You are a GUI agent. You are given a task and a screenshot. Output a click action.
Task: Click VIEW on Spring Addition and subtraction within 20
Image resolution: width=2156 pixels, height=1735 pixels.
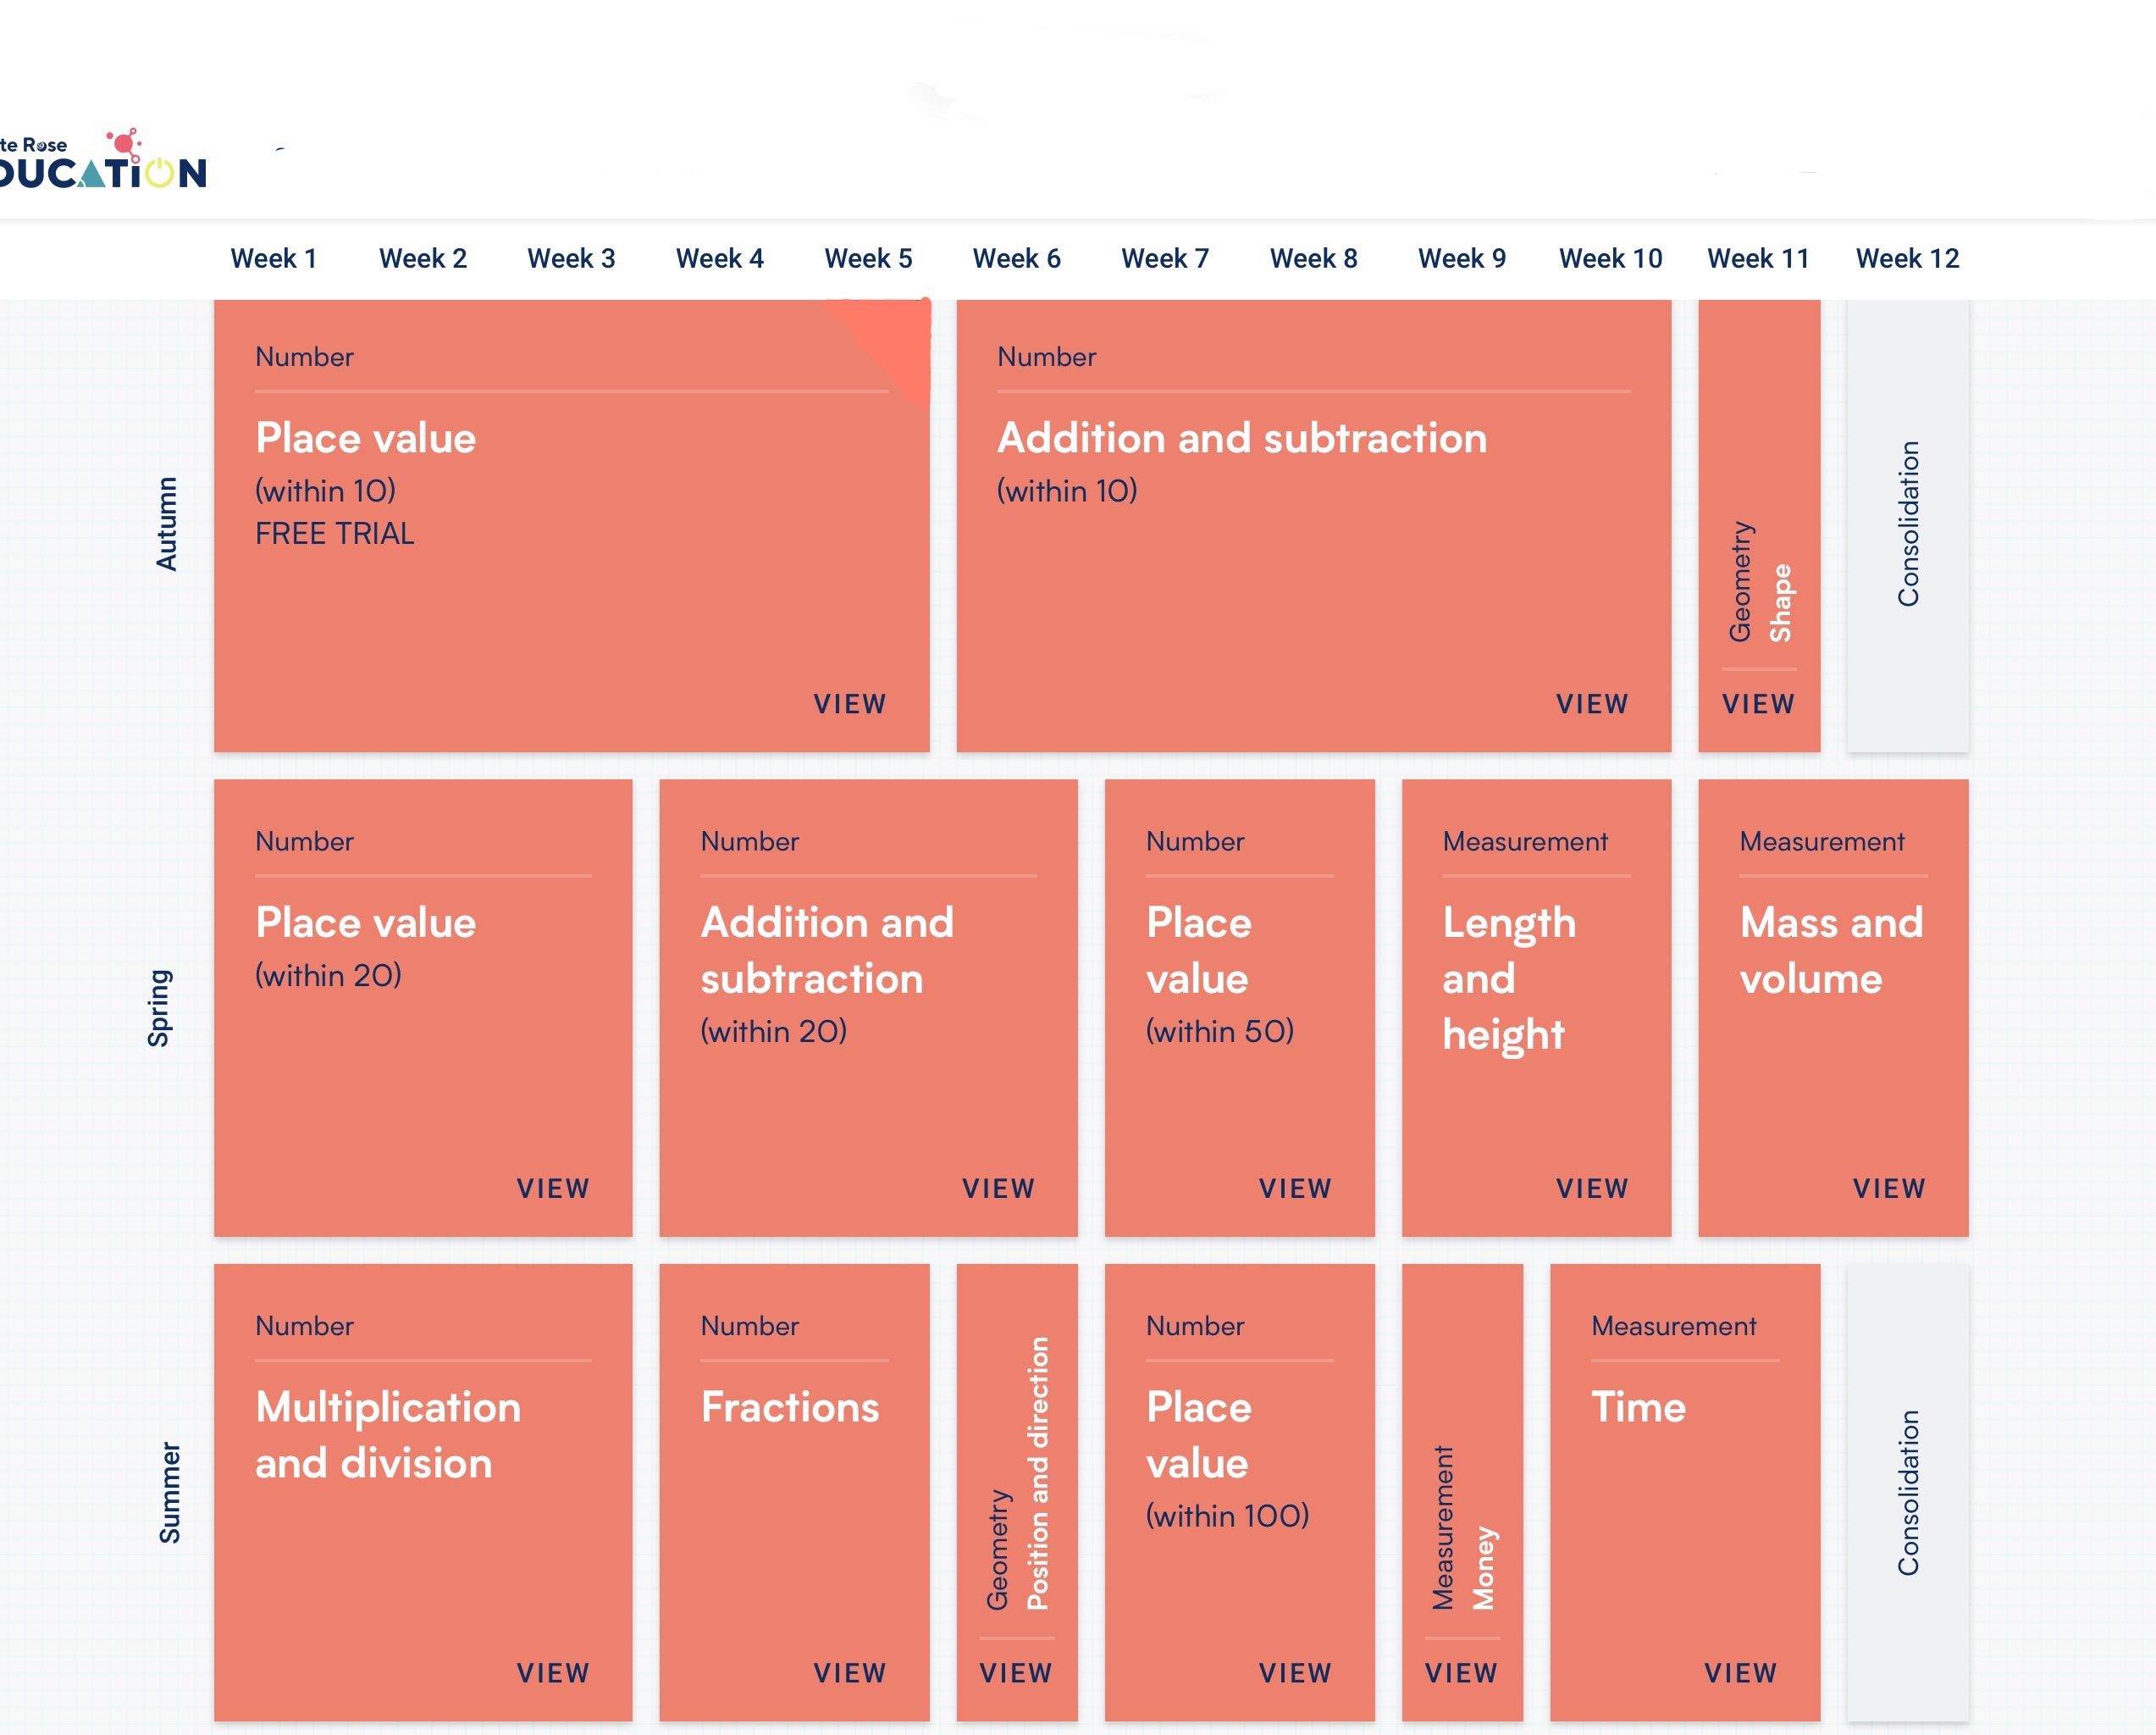coord(998,1188)
